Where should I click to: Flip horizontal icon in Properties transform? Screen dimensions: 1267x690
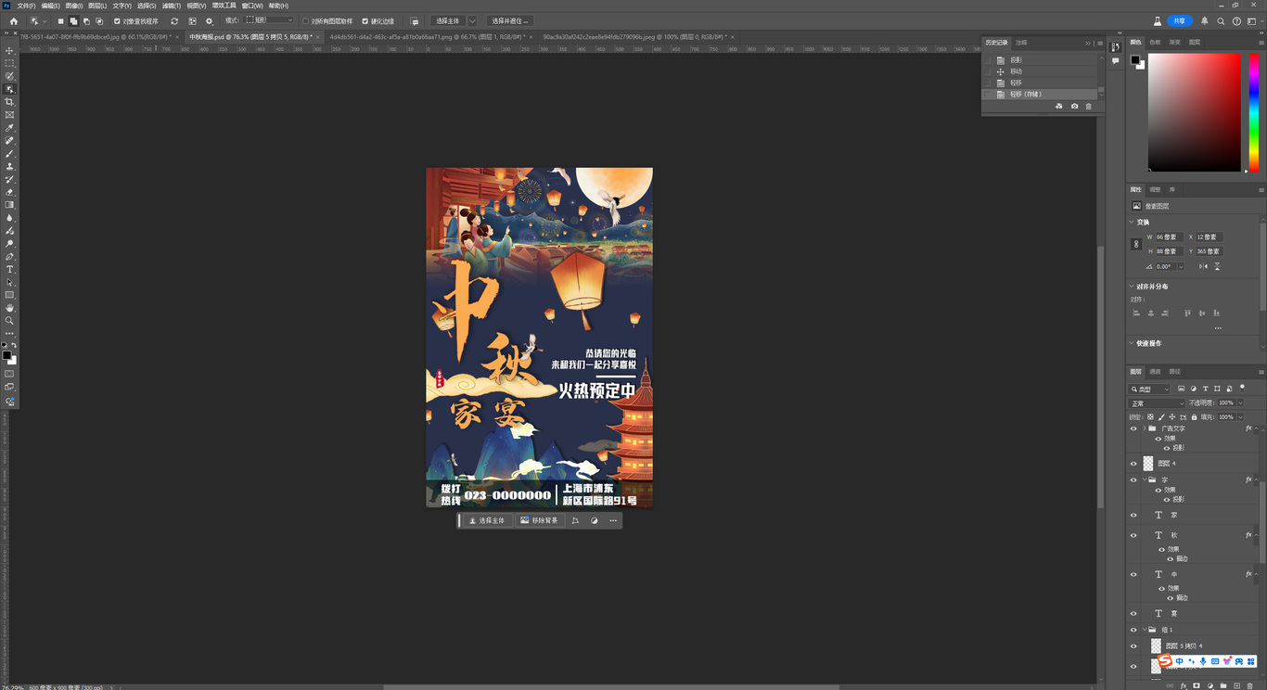(x=1203, y=266)
